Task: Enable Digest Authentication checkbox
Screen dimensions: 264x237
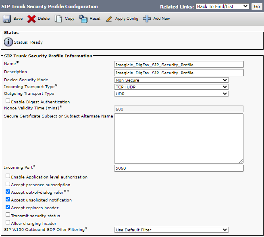Action: (8, 101)
